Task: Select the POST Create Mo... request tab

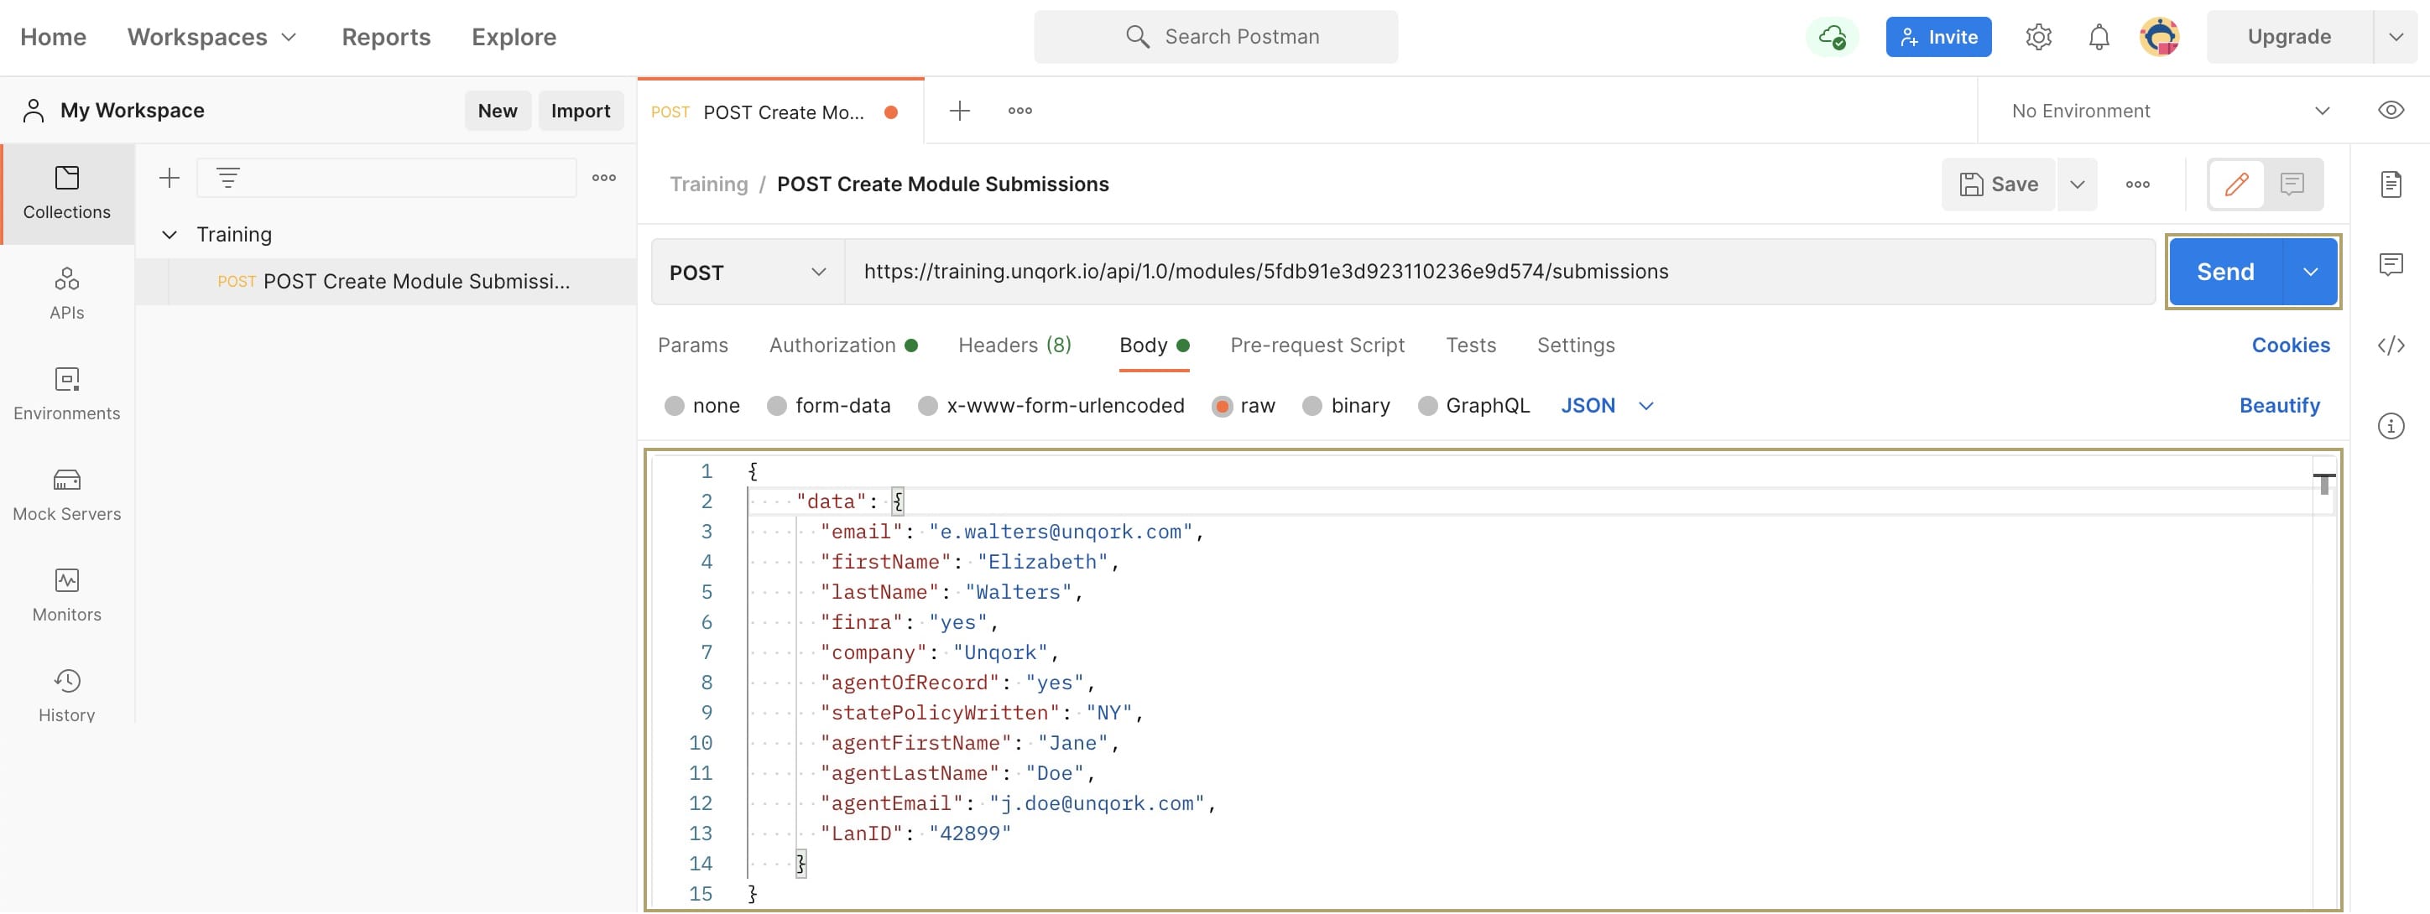Action: [x=781, y=112]
